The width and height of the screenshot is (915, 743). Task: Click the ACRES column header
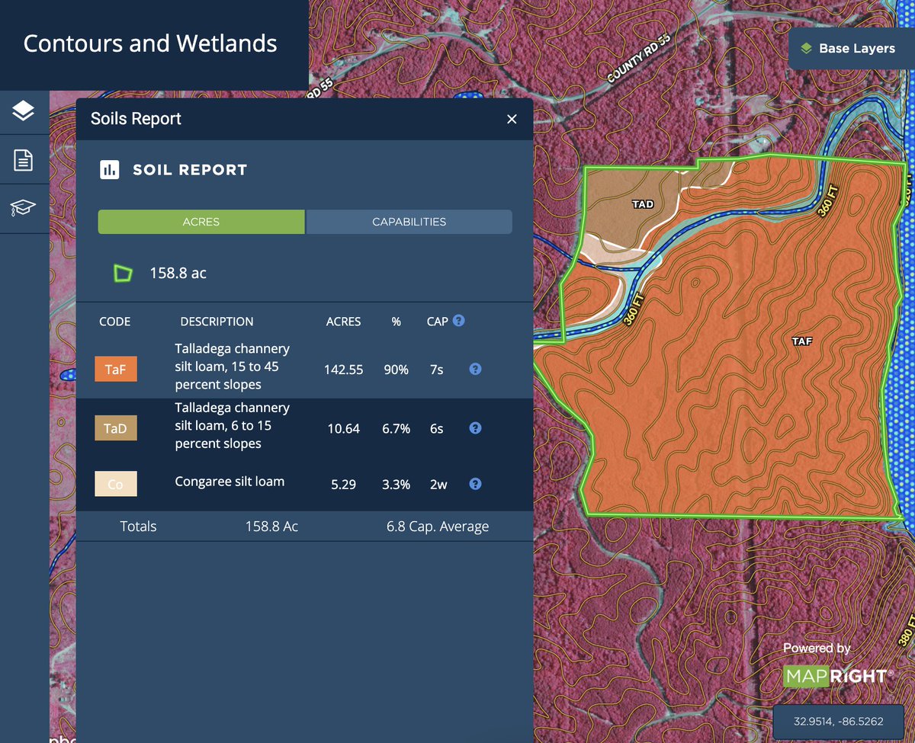click(x=343, y=322)
